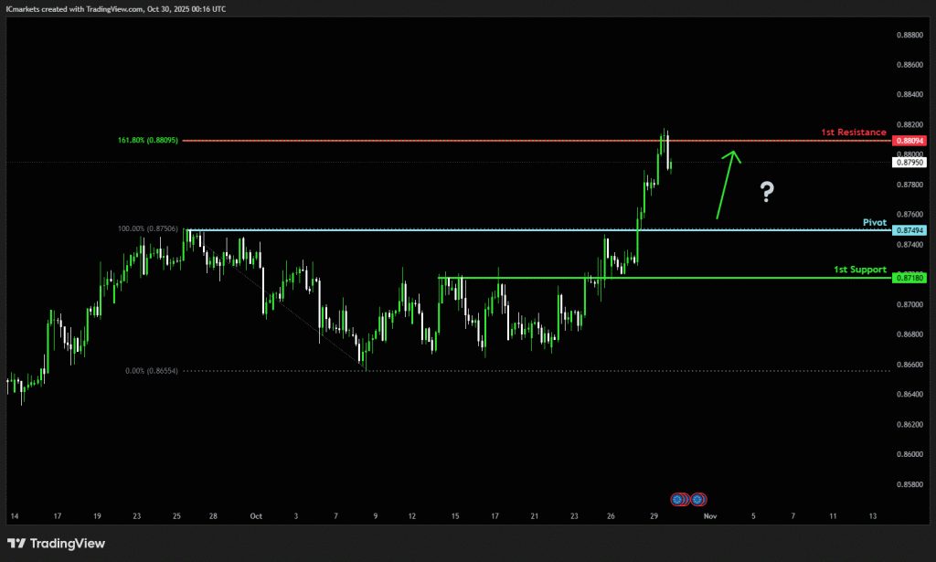
Task: Select the blue 0.87494 pivot price tag
Action: coord(909,229)
